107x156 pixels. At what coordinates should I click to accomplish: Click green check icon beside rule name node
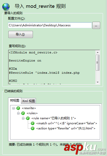[28, 118]
